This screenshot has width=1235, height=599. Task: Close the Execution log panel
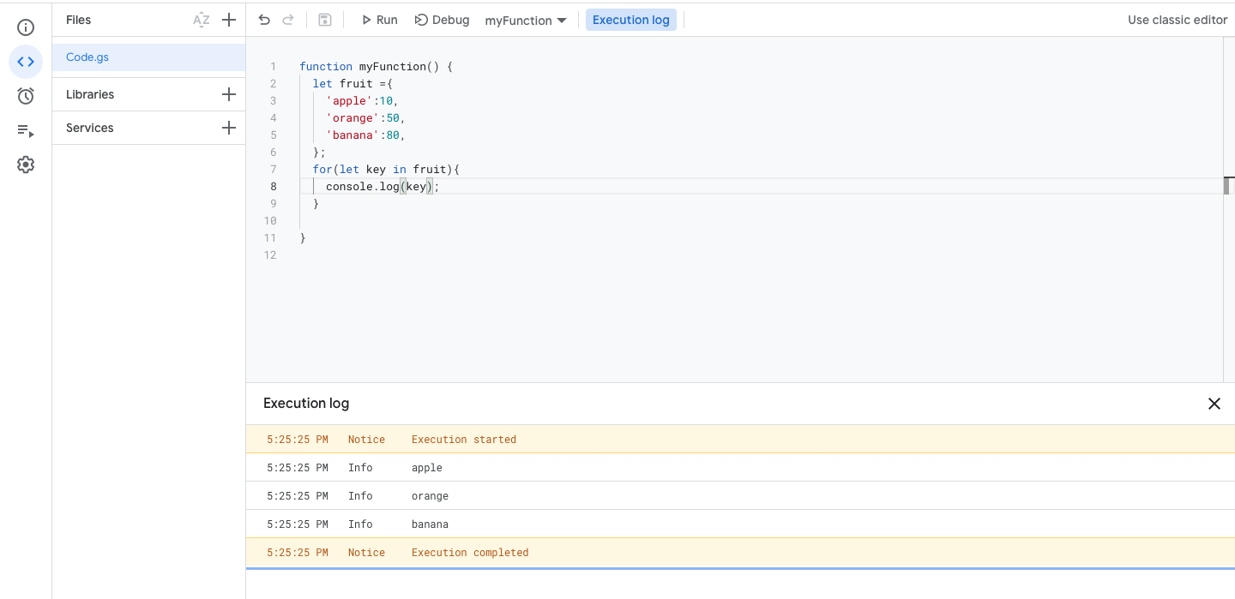coord(1214,404)
